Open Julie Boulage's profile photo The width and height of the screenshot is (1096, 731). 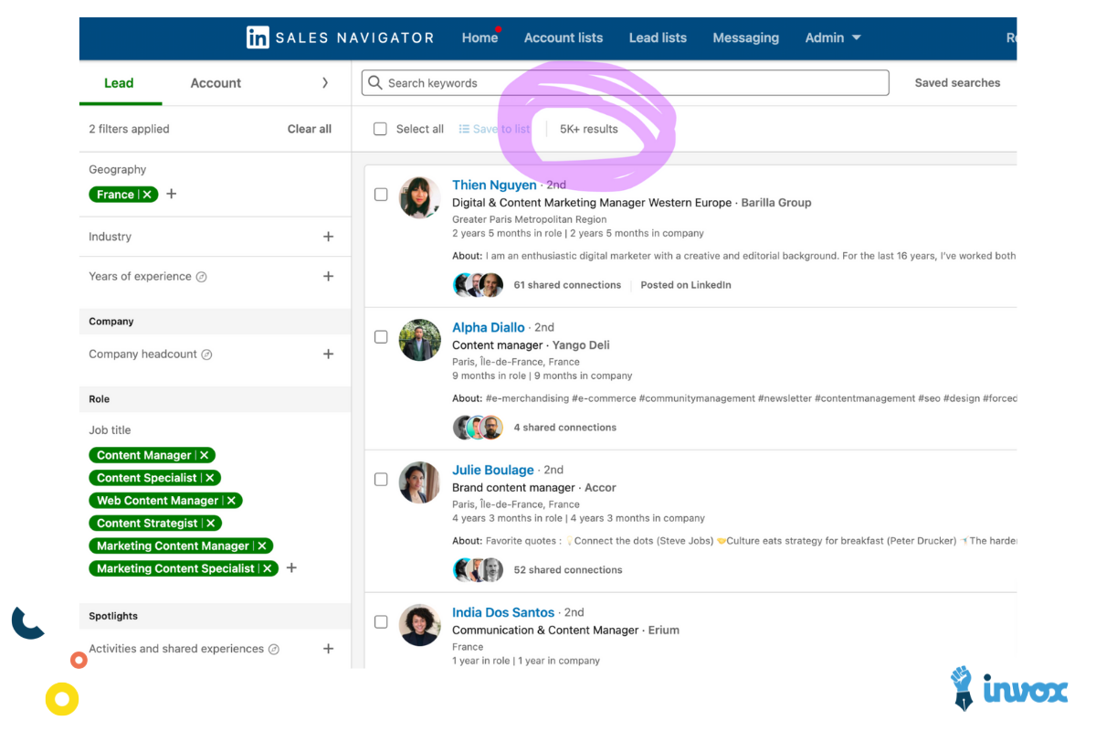pyautogui.click(x=420, y=482)
